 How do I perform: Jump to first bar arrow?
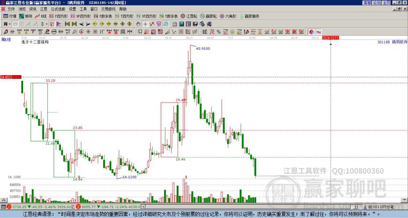[x=67, y=24]
